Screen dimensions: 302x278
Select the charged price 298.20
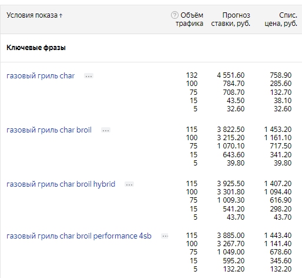coord(281,209)
